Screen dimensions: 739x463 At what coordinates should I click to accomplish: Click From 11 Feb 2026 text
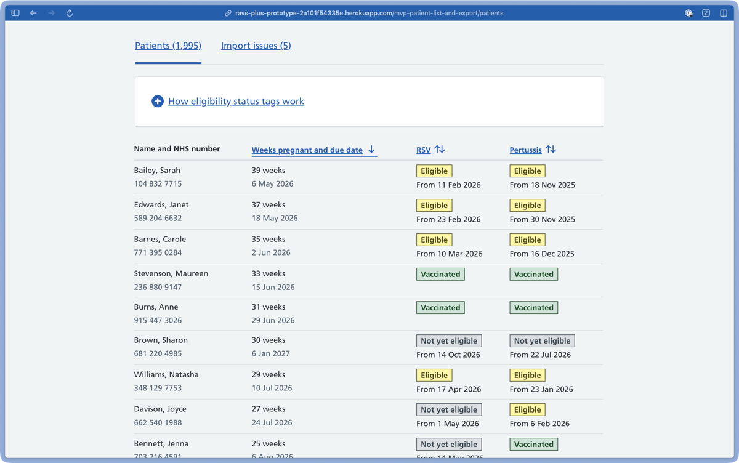point(448,185)
